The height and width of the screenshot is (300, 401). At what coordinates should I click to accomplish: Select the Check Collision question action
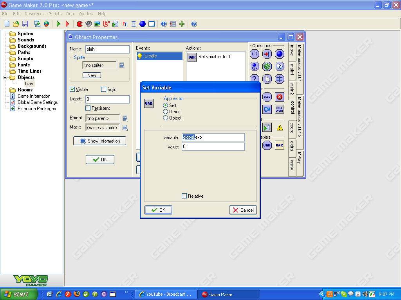click(267, 54)
